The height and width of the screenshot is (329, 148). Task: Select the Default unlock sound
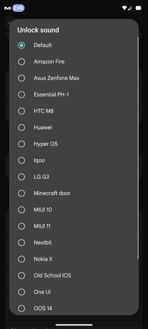pyautogui.click(x=74, y=45)
